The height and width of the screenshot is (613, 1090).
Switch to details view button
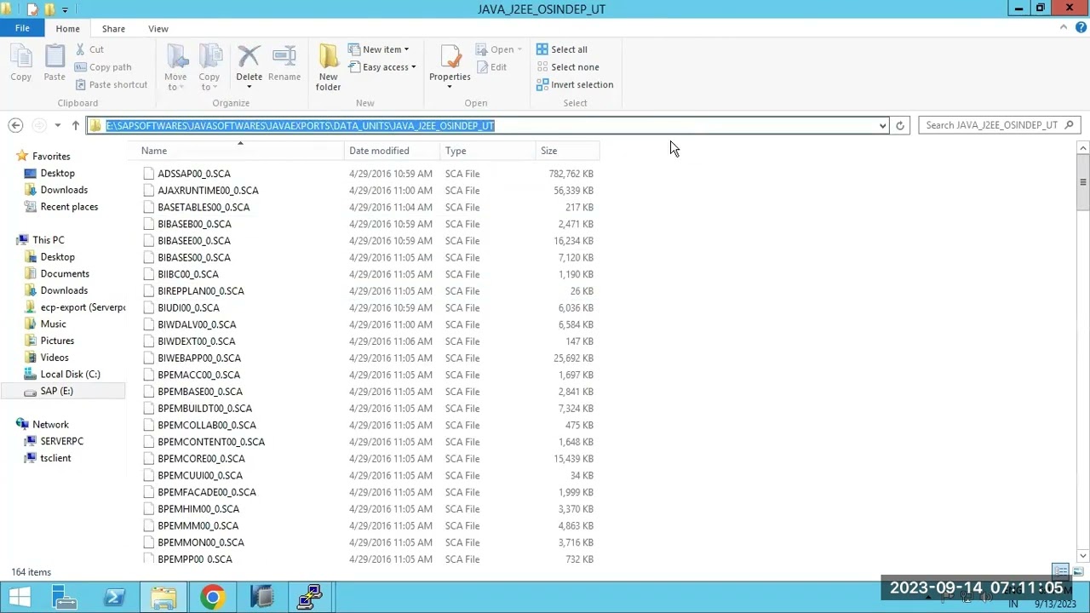(1061, 571)
